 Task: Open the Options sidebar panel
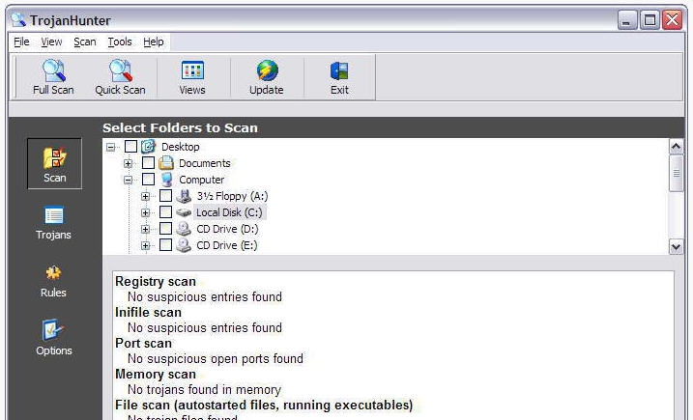click(53, 338)
